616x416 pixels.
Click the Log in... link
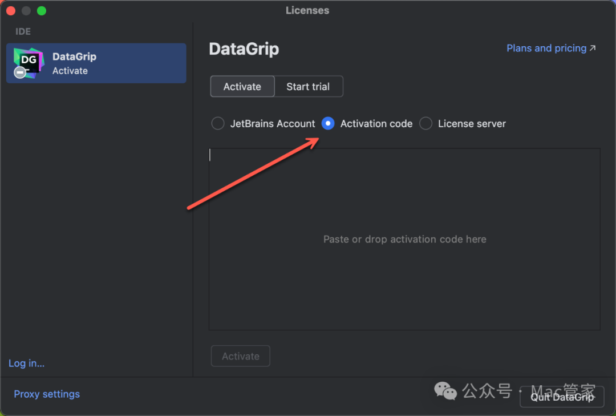pyautogui.click(x=26, y=364)
